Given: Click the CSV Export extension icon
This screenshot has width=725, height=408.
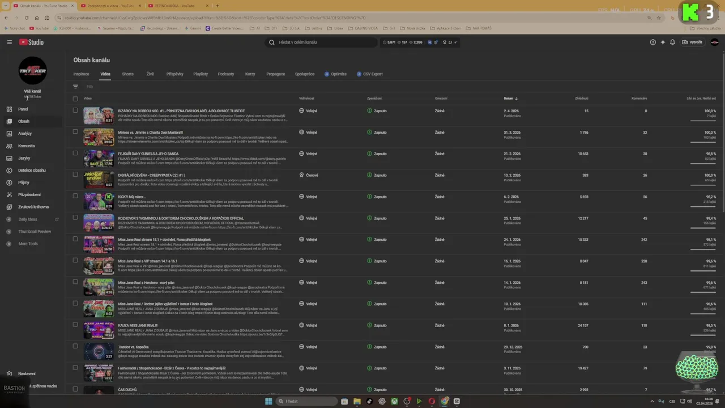Looking at the screenshot, I should point(359,74).
